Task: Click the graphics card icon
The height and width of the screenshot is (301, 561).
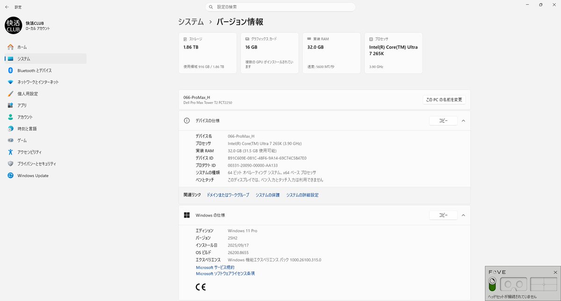Action: [247, 39]
